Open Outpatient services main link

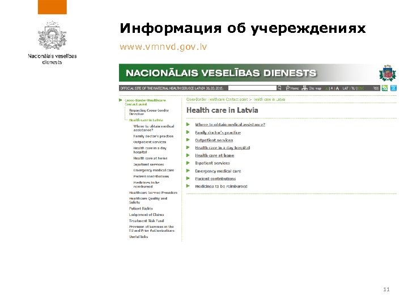[x=214, y=140]
